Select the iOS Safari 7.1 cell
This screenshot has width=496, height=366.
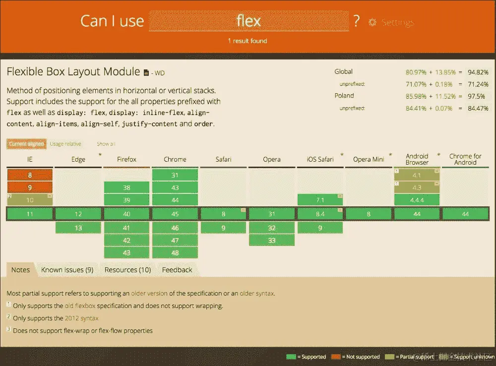pos(320,200)
